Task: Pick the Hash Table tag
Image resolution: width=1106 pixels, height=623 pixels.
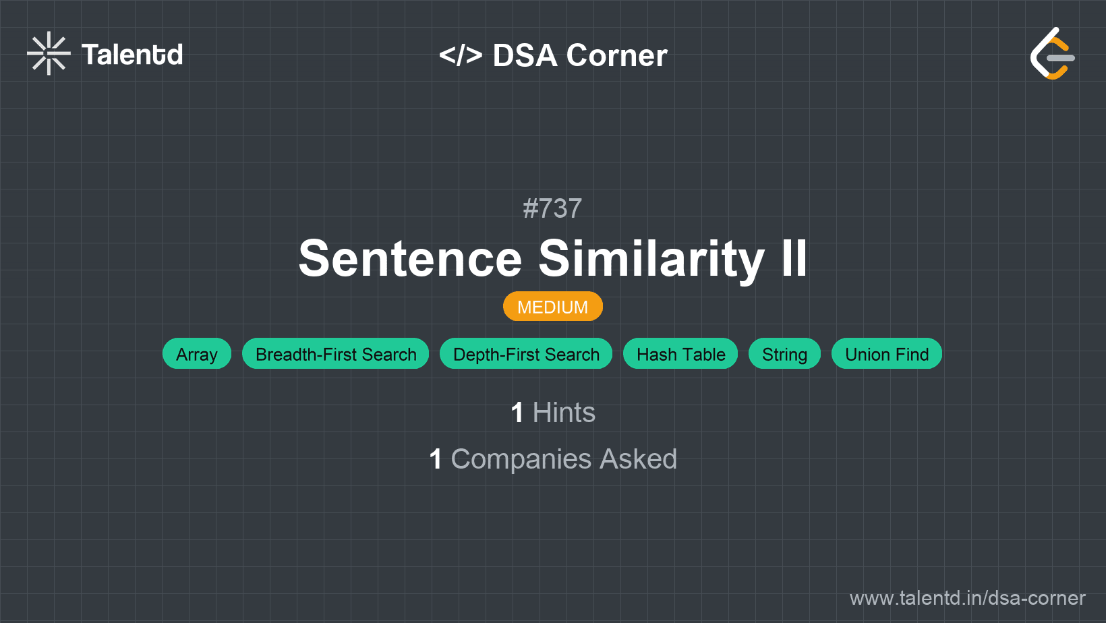Action: [680, 354]
